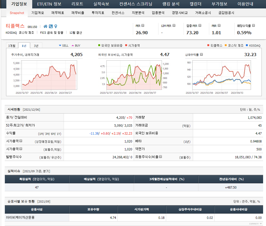Open help icon beside 시가총액 (보통주)
Viewport: 266px width, 226px height.
pyautogui.click(x=21, y=149)
